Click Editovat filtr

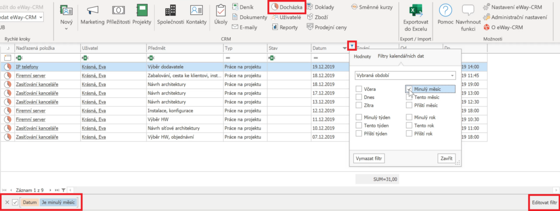(x=544, y=202)
